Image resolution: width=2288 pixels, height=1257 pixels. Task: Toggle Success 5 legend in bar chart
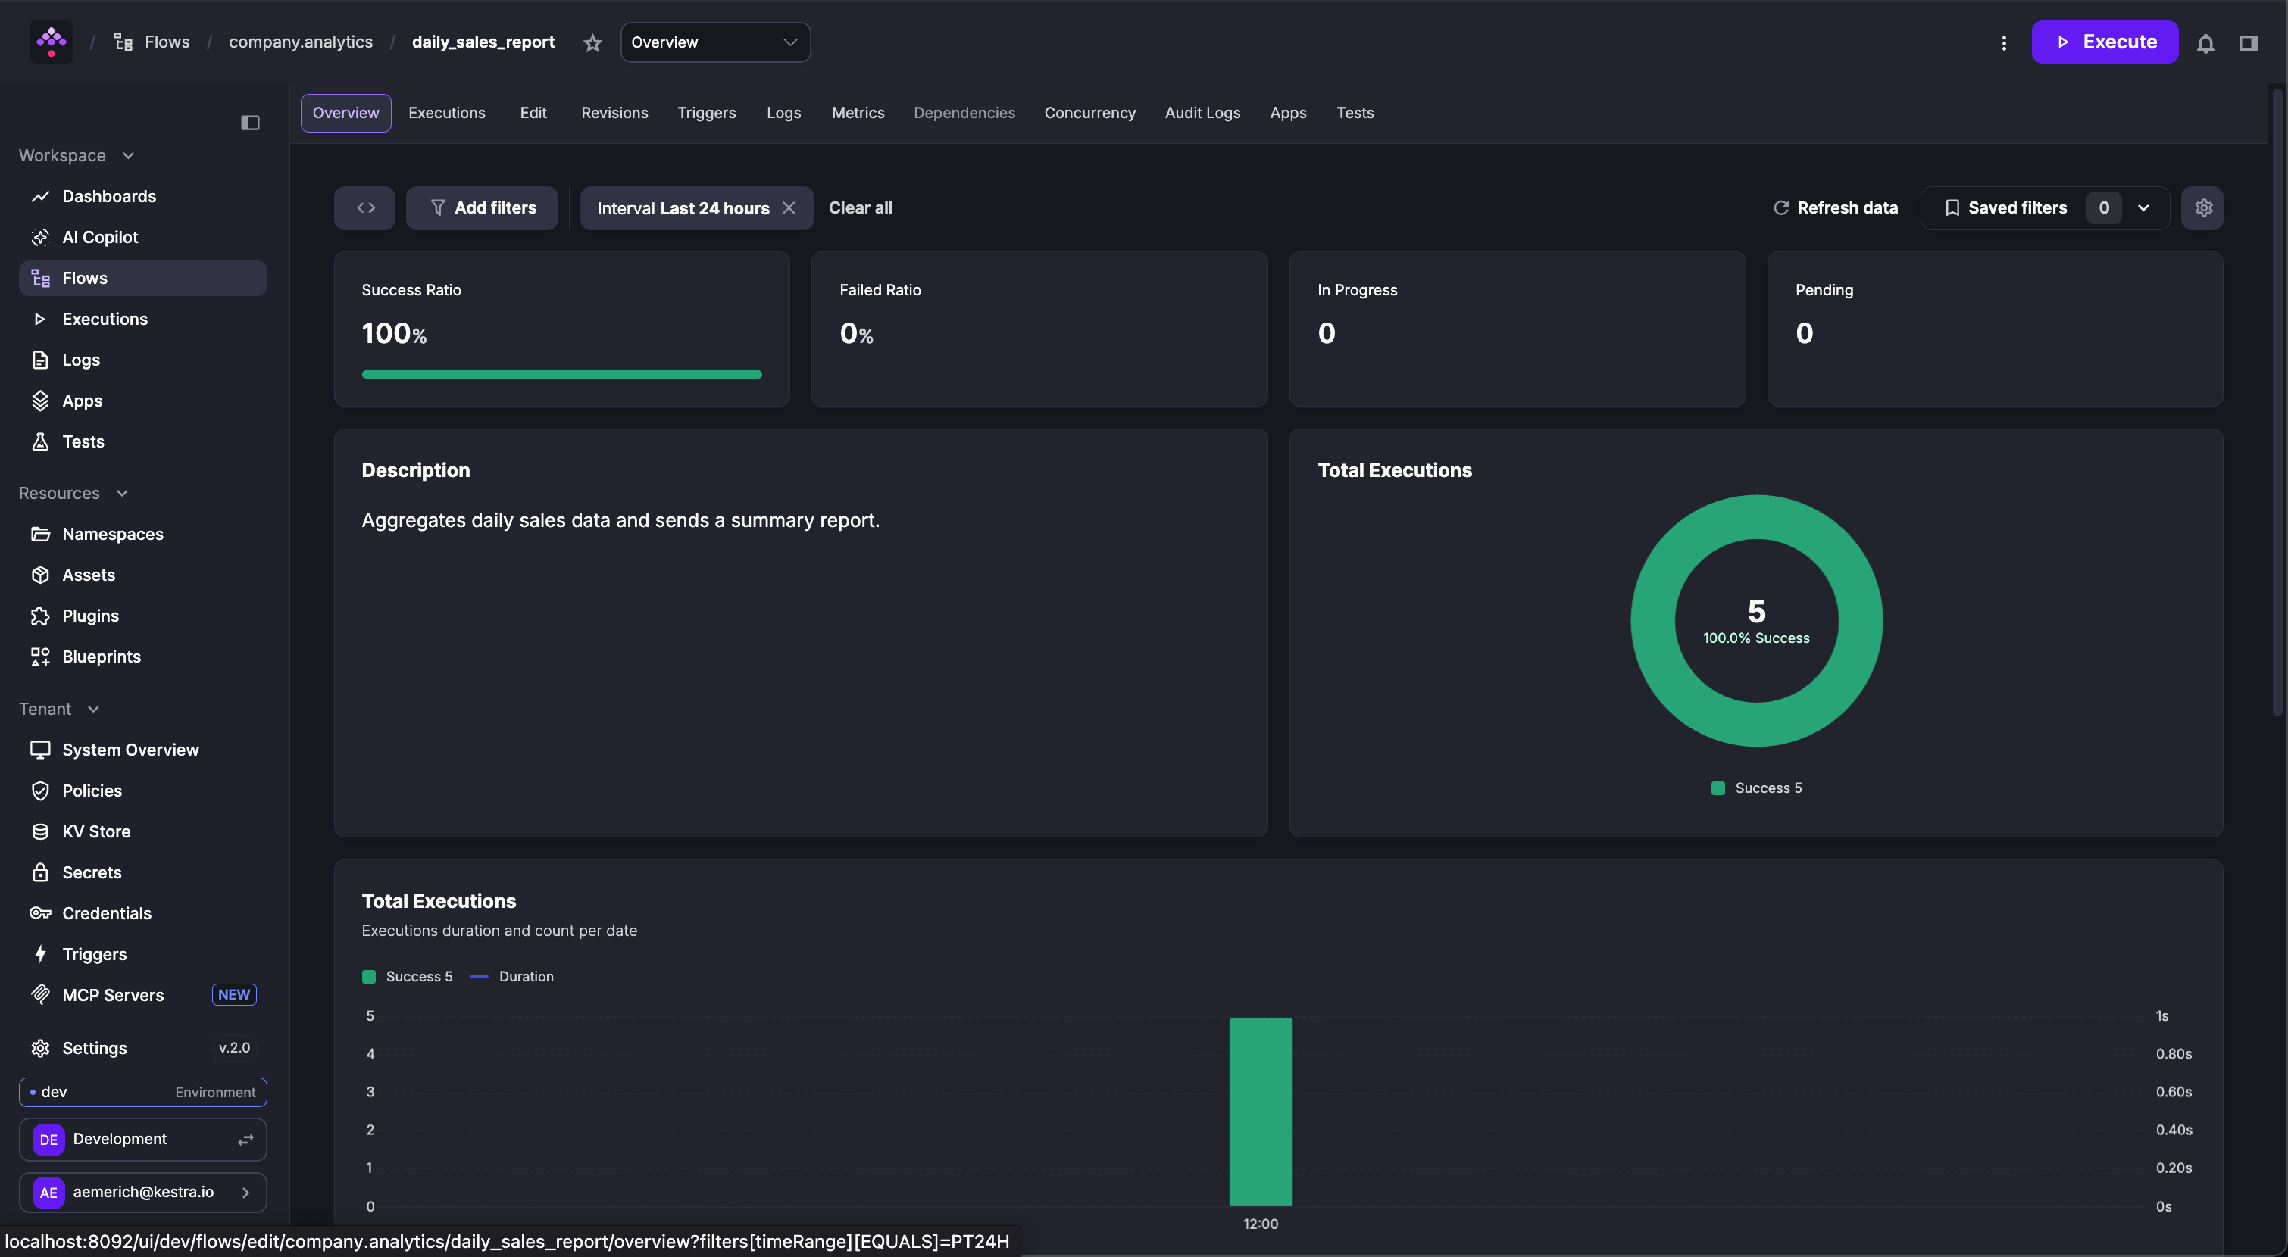(x=408, y=977)
